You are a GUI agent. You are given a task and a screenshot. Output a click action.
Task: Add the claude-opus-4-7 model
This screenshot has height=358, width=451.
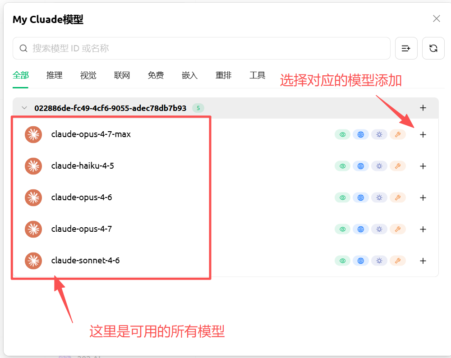coord(423,229)
